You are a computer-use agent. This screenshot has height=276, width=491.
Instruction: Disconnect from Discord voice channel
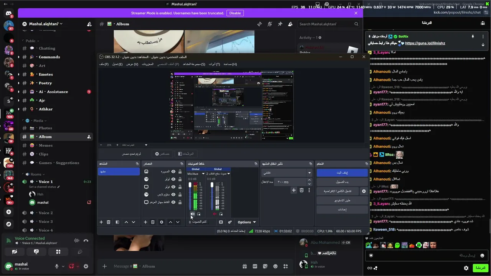(x=86, y=241)
